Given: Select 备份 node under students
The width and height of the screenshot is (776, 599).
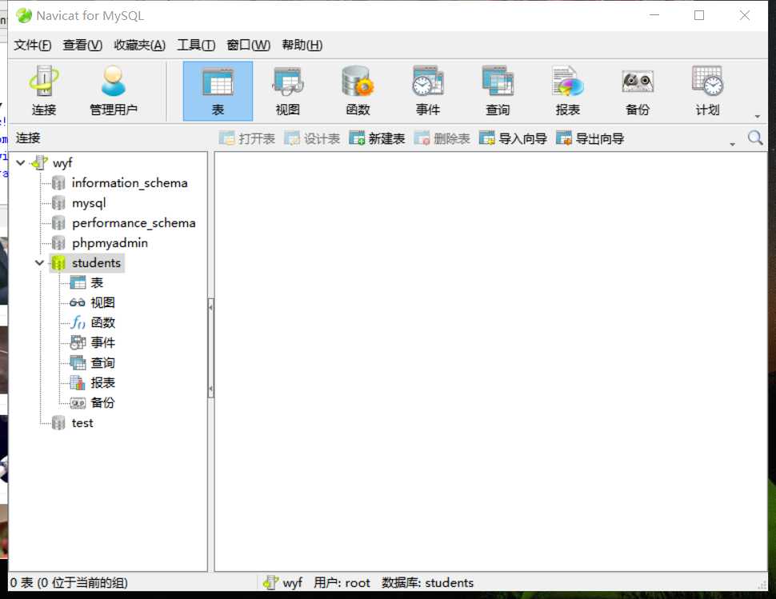Looking at the screenshot, I should tap(103, 402).
